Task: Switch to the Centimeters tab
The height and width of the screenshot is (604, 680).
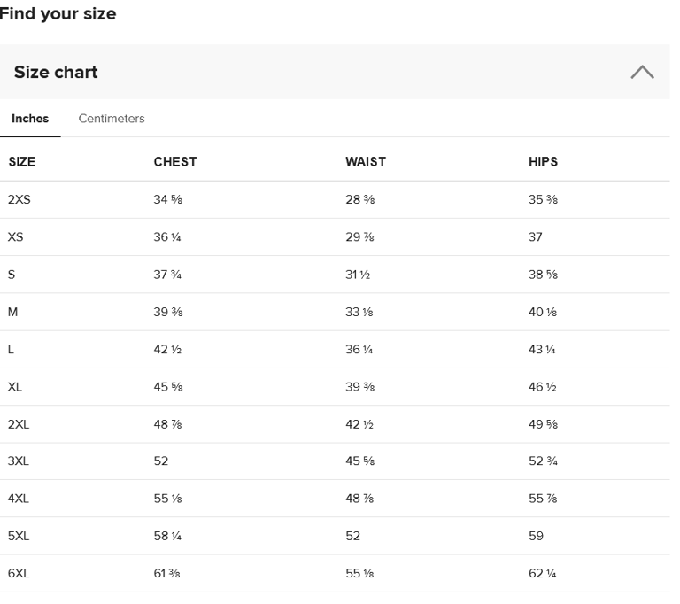Action: pos(112,119)
